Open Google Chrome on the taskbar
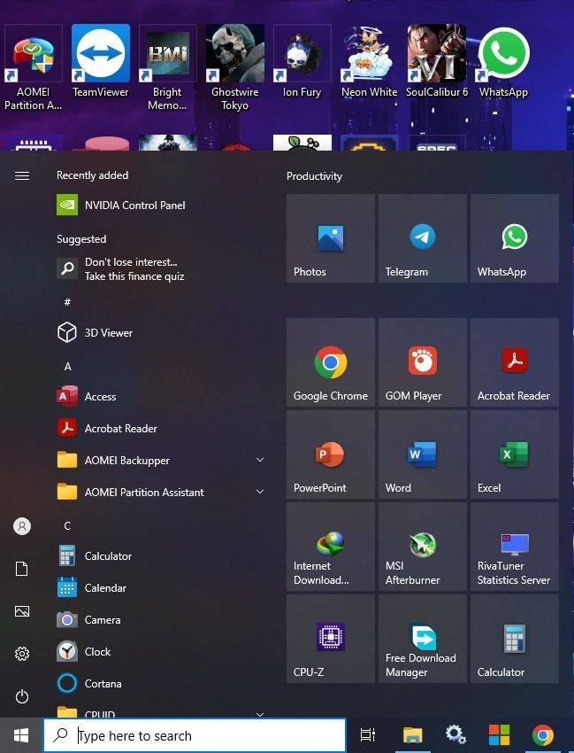Screen dimensions: 574x753 coord(542,735)
